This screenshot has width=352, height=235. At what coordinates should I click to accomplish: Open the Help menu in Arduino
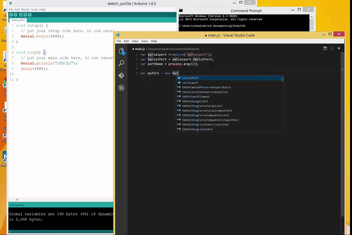(x=42, y=9)
